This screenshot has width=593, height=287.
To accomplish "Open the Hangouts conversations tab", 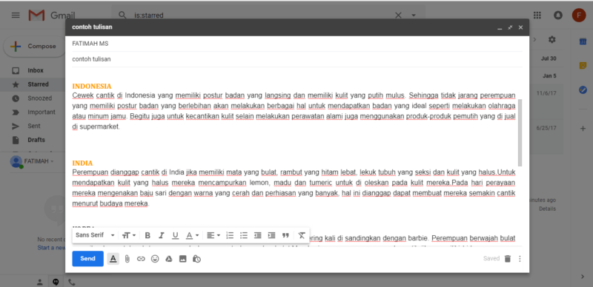I will pos(56,282).
